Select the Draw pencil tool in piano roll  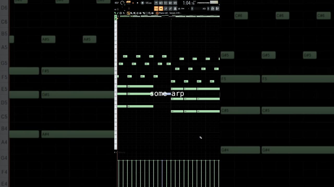pos(128,13)
